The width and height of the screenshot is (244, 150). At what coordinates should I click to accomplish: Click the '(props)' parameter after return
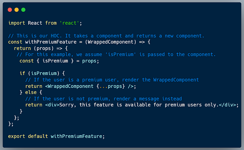44,48
